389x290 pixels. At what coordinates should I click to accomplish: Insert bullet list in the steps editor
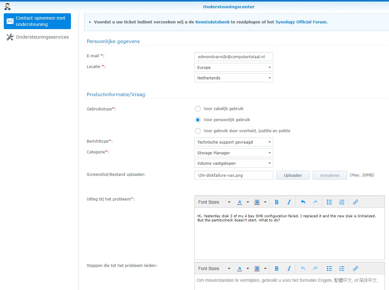point(329,268)
